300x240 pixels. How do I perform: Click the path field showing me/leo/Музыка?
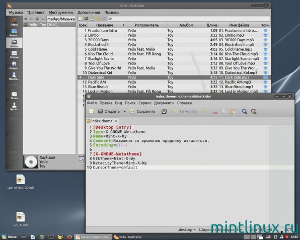[61, 19]
